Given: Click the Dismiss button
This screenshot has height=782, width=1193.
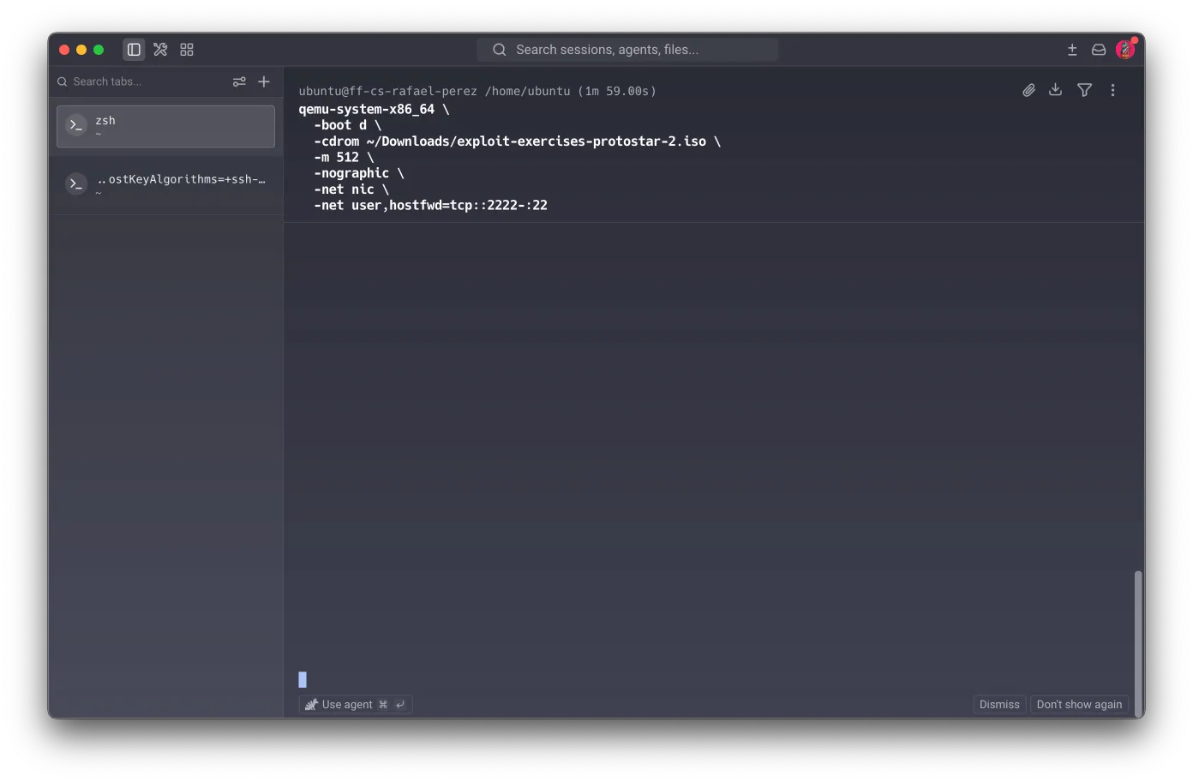Looking at the screenshot, I should [999, 705].
